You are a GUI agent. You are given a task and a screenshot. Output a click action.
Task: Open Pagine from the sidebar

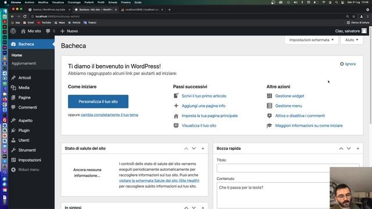click(x=24, y=98)
